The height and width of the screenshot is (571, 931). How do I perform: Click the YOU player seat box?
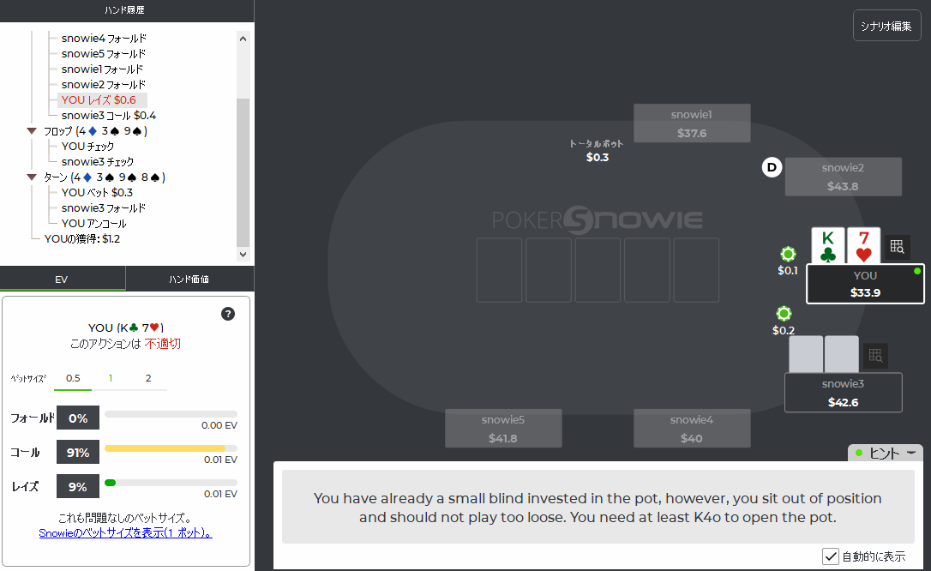[x=865, y=284]
